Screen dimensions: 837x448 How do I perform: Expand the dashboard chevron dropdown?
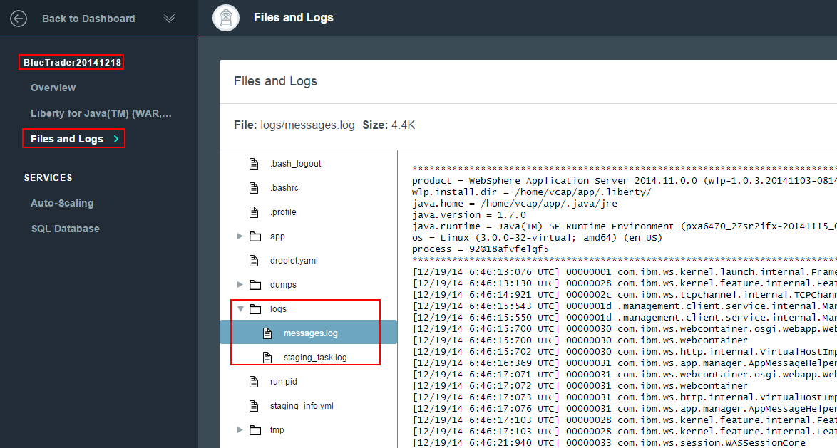tap(169, 19)
